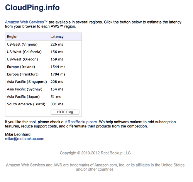
Task: Select the Region column header
Action: (13, 37)
